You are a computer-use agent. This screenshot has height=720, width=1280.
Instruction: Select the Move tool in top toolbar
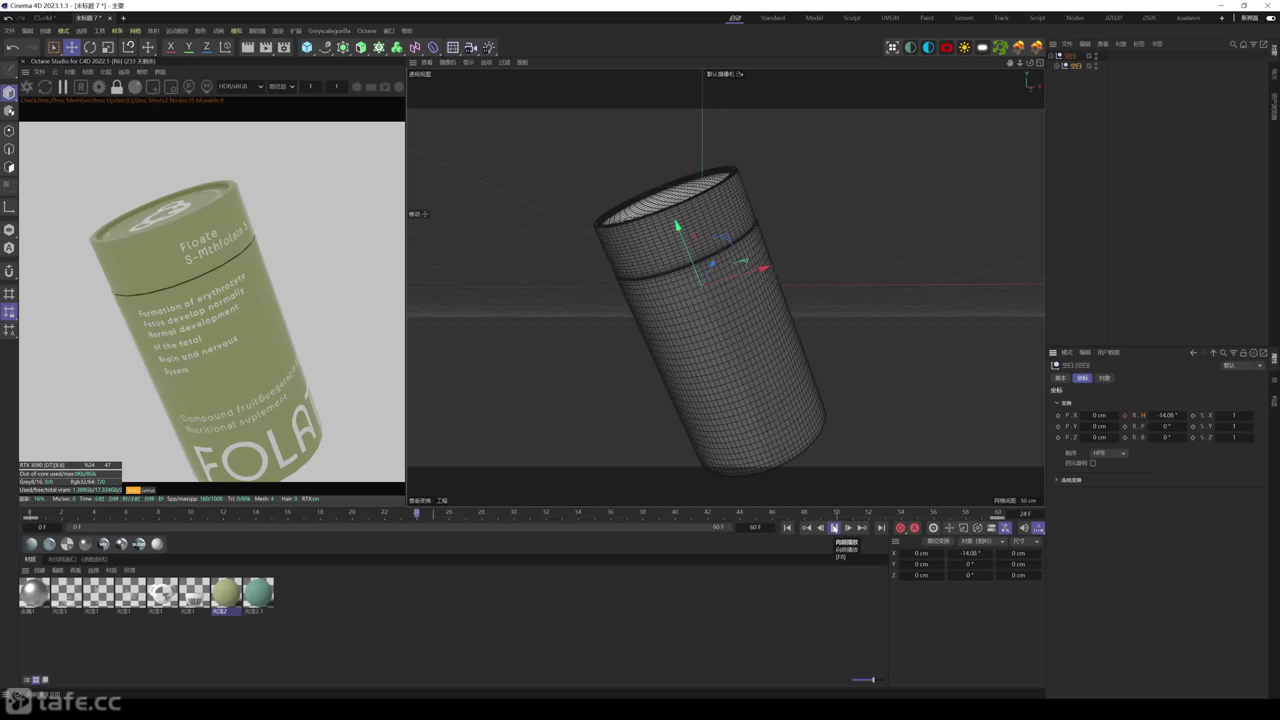[72, 47]
